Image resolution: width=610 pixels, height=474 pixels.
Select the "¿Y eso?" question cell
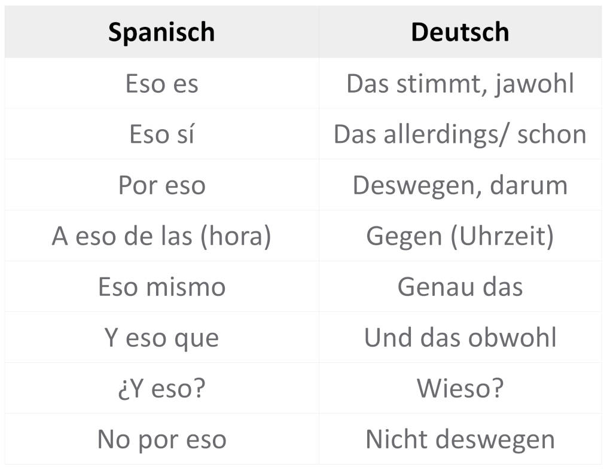[x=161, y=389]
